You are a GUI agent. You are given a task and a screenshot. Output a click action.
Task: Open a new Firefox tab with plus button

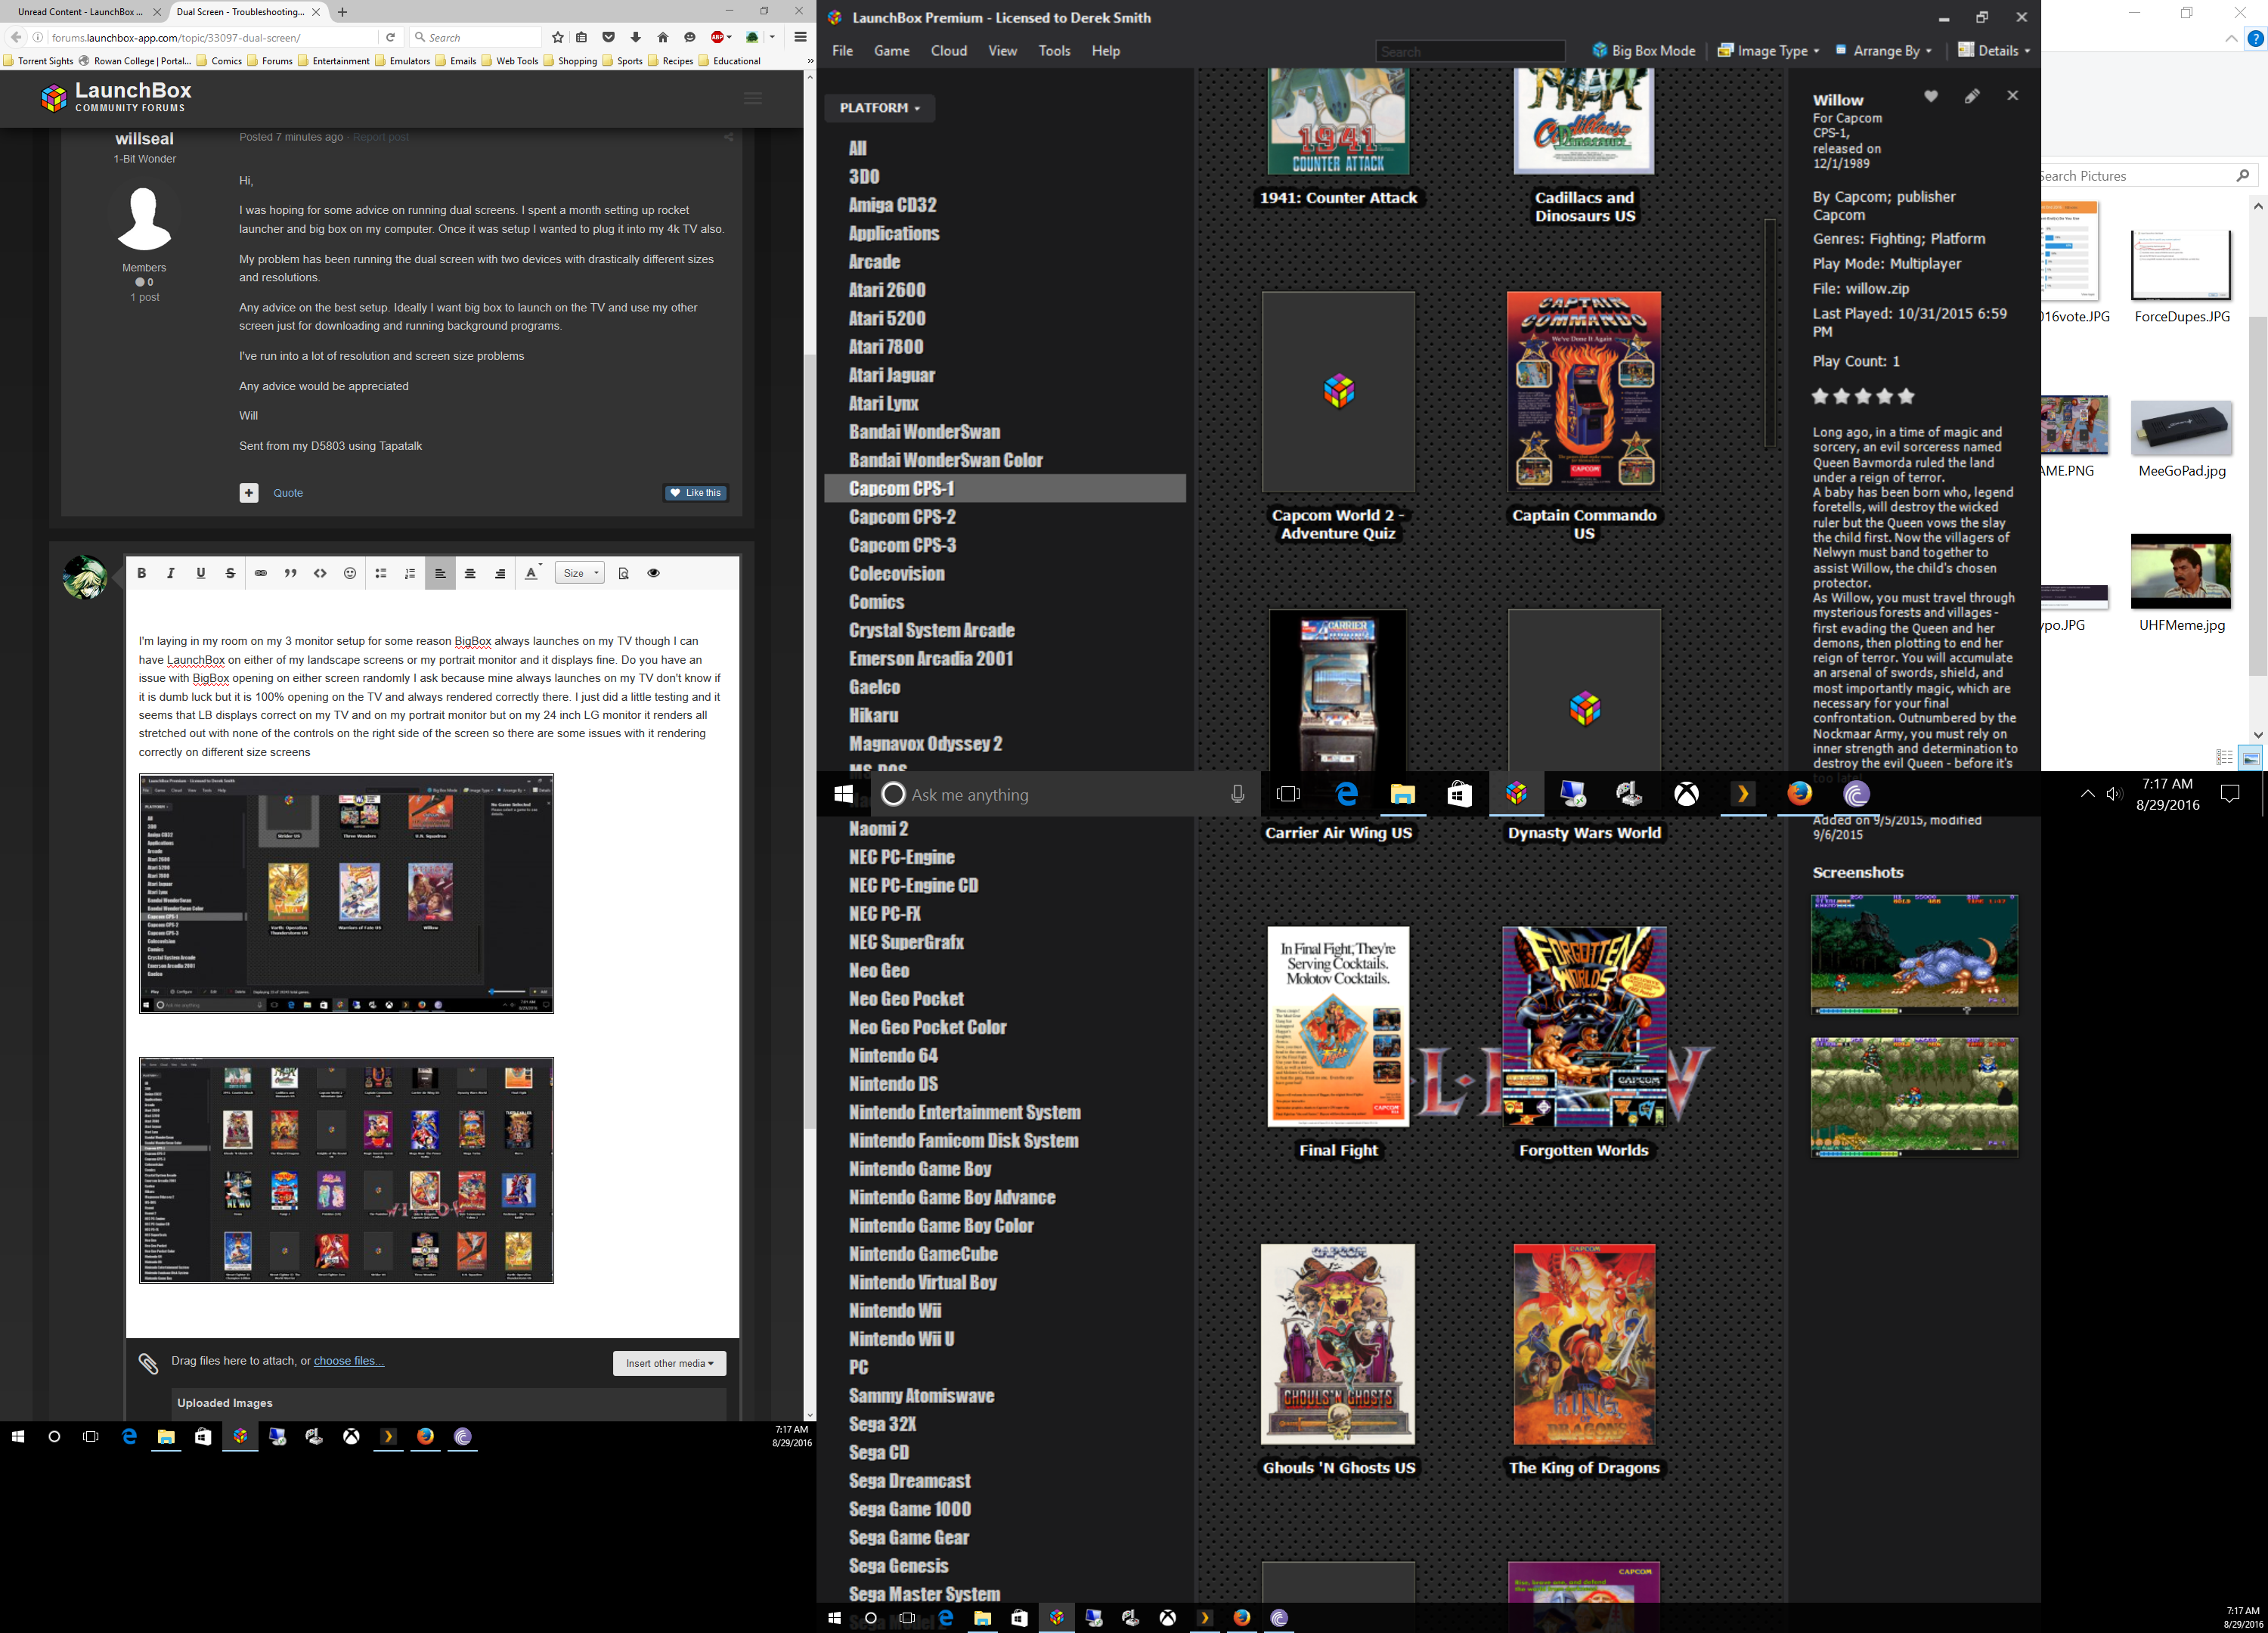coord(342,12)
